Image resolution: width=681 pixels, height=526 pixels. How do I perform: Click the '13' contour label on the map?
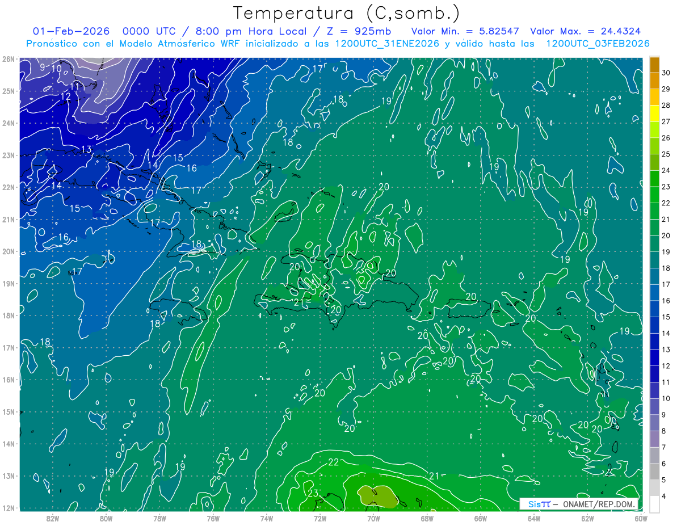pyautogui.click(x=86, y=149)
